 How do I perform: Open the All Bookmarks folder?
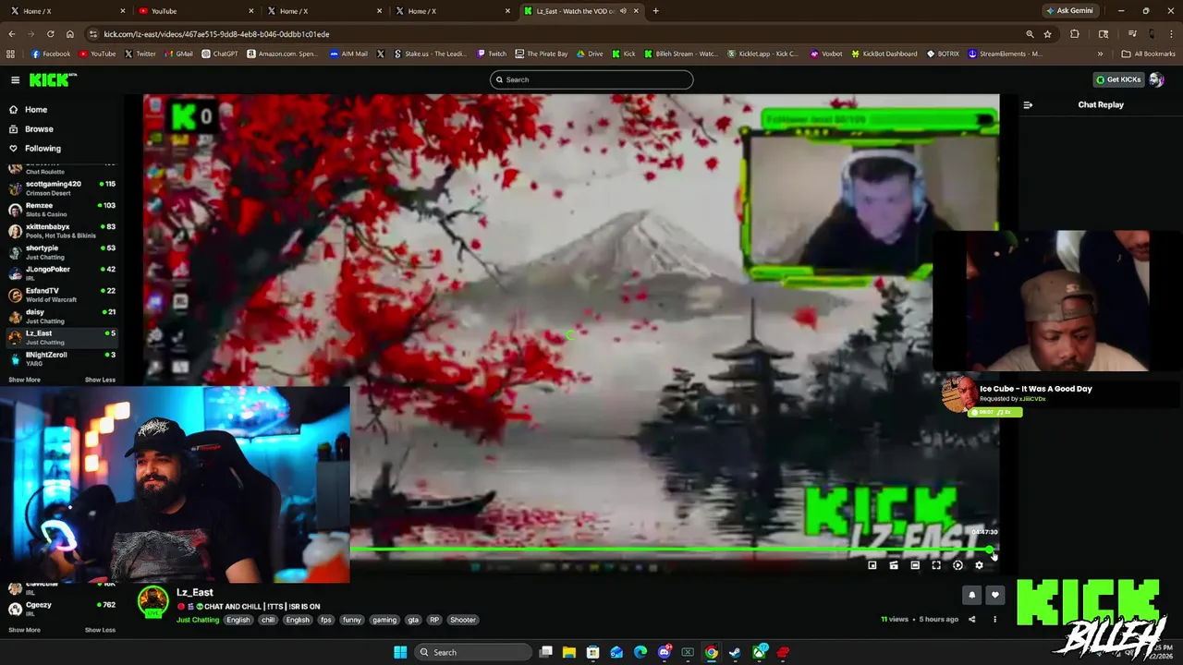pyautogui.click(x=1148, y=54)
